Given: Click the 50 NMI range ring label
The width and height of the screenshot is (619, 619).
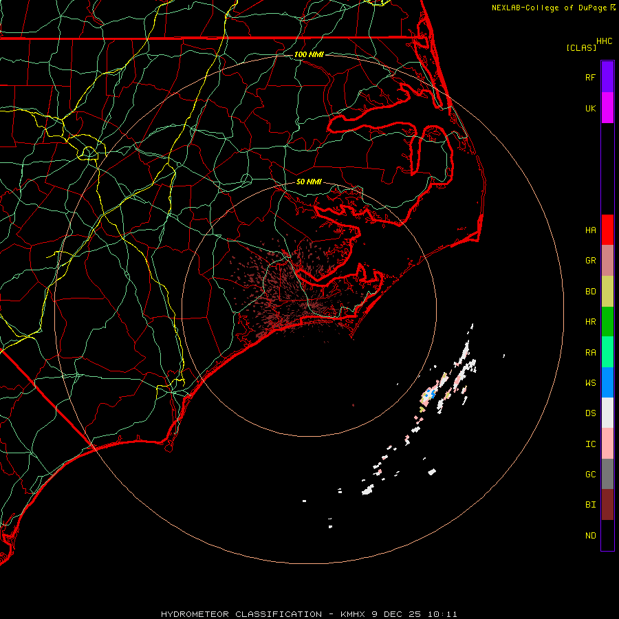Looking at the screenshot, I should (x=309, y=182).
